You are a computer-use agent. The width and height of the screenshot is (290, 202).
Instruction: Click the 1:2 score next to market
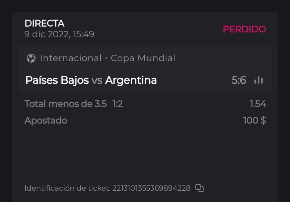[118, 104]
